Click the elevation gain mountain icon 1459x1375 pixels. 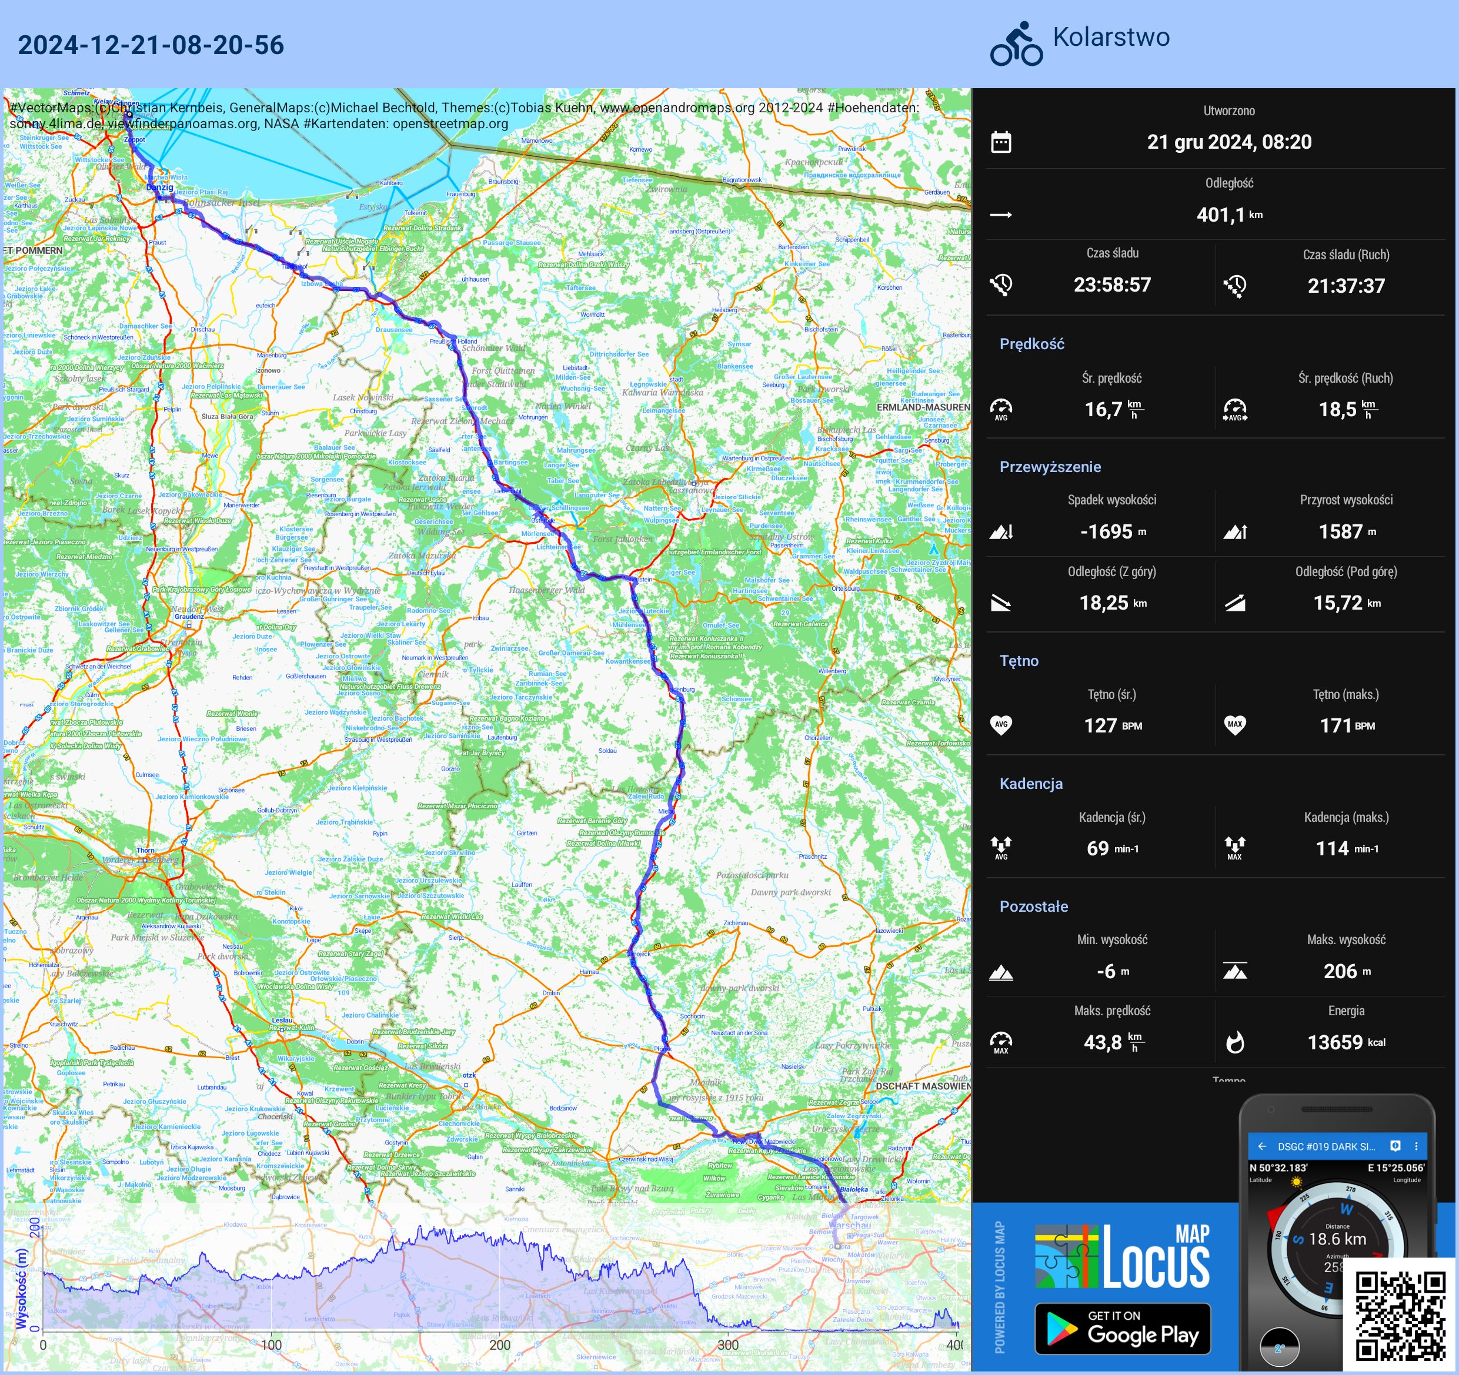click(1235, 532)
